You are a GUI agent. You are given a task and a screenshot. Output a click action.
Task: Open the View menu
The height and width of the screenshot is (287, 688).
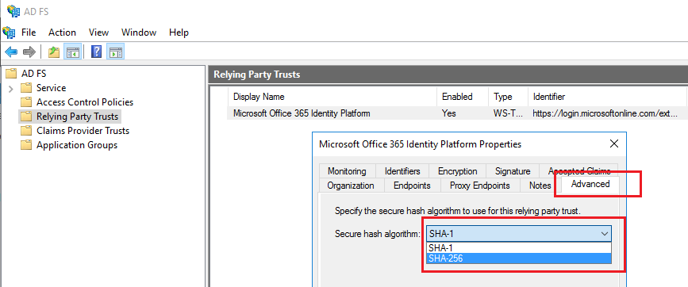98,33
